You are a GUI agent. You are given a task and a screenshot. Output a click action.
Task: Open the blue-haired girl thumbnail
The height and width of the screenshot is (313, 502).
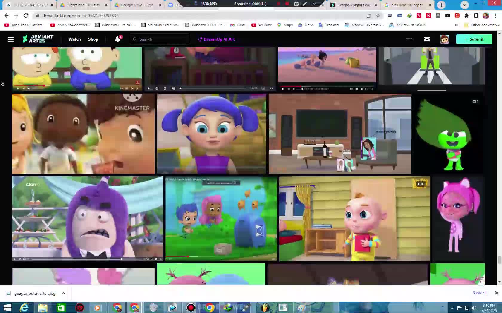coord(212,134)
